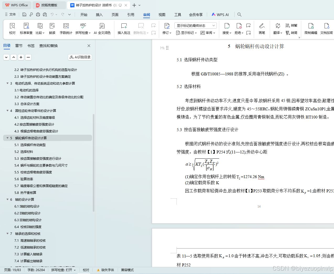This screenshot has height=274, width=334.
Task: Open a new tab with plus button
Action: tap(134, 5)
